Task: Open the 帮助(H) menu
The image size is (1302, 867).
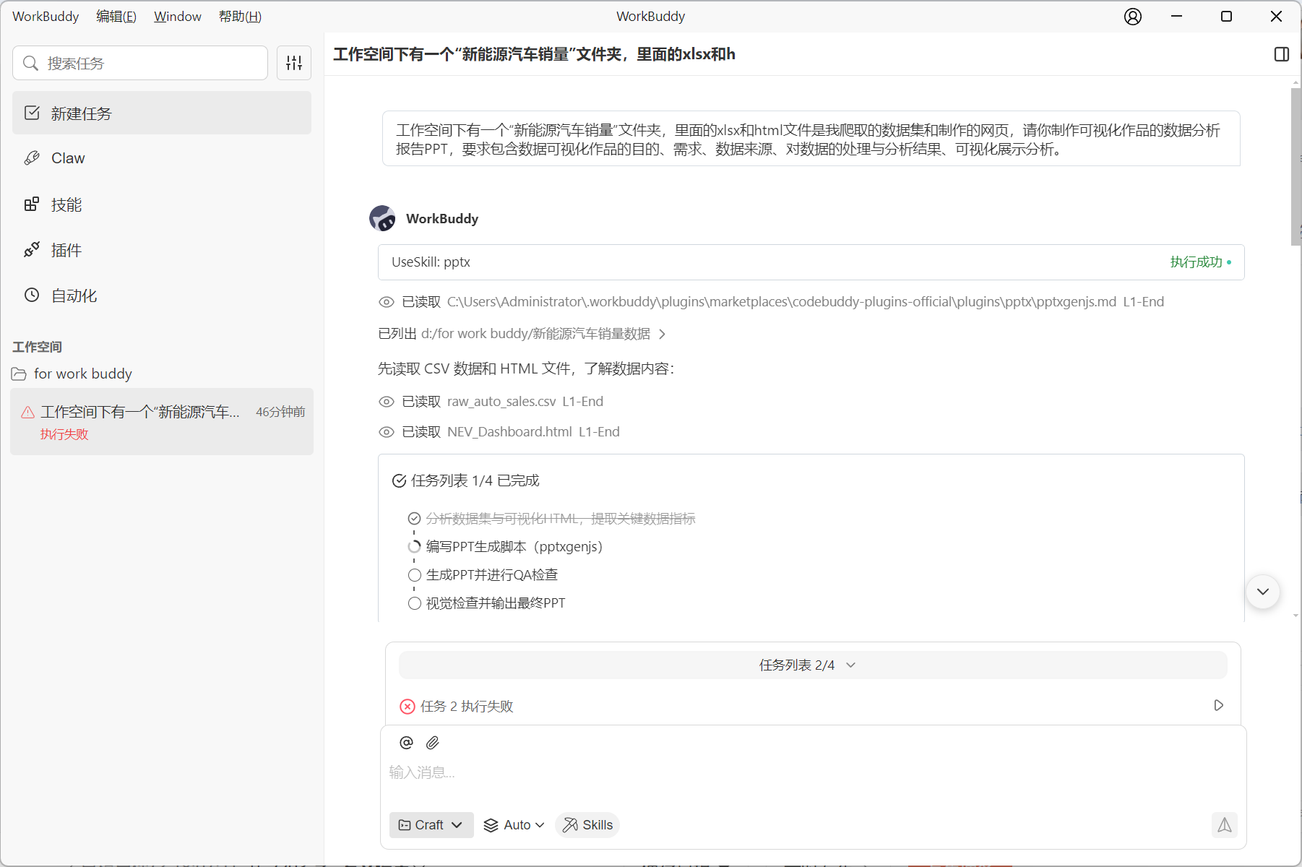Action: (x=241, y=17)
